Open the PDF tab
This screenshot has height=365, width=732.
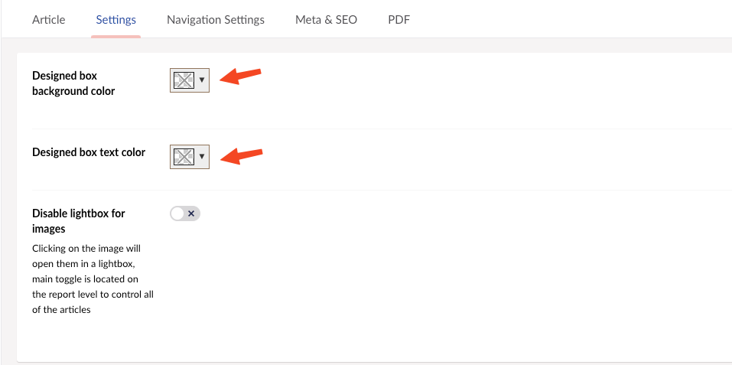point(399,20)
